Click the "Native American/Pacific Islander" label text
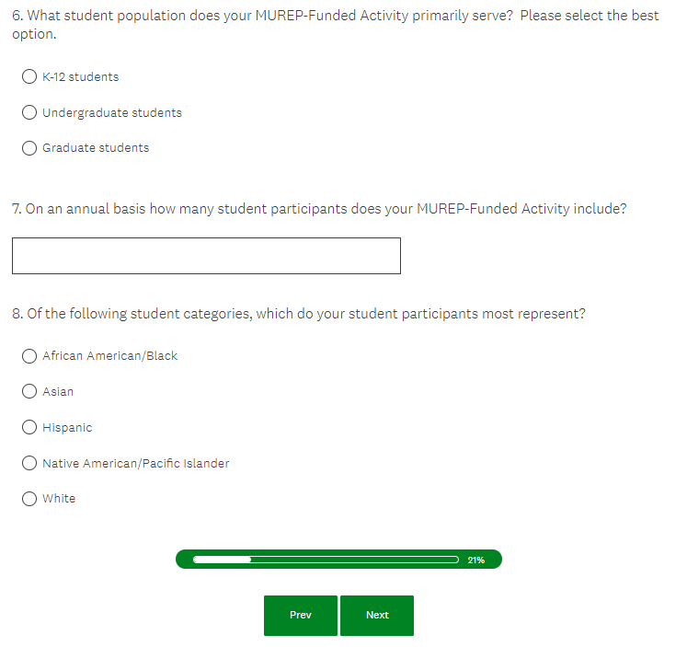 click(x=136, y=464)
